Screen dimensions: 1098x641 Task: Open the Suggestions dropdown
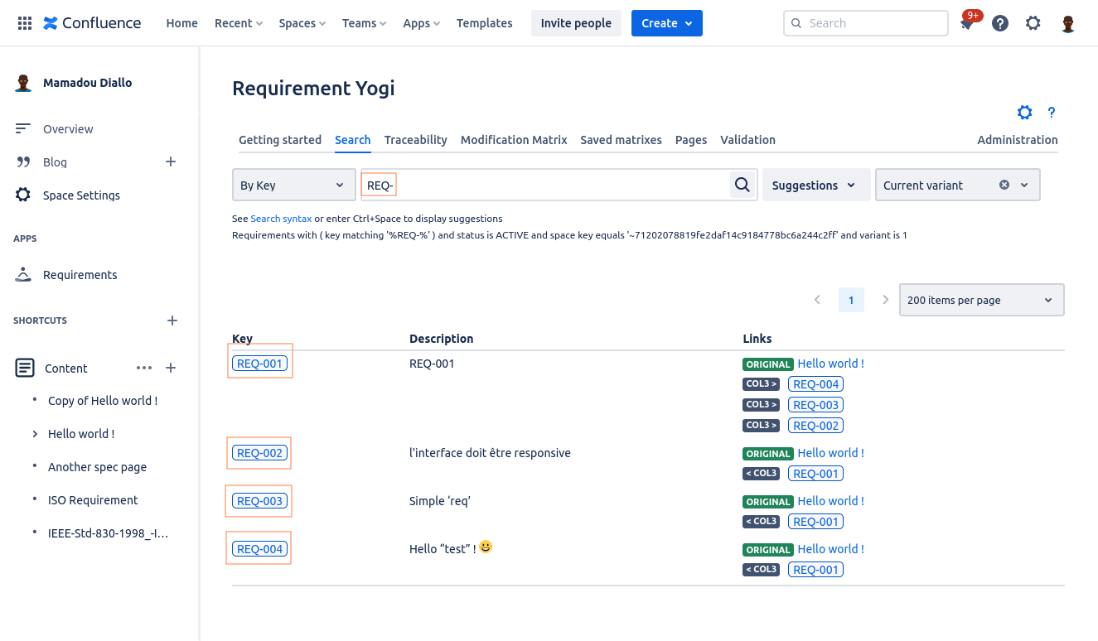(x=814, y=186)
